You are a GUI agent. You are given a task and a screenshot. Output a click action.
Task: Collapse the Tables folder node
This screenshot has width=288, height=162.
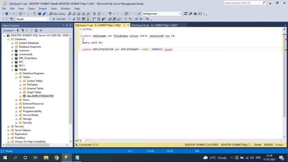point(16,77)
